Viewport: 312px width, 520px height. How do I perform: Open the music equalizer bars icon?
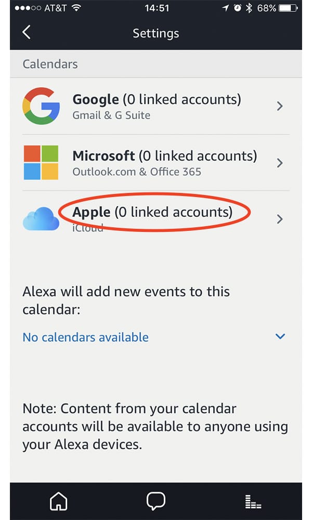point(253,502)
